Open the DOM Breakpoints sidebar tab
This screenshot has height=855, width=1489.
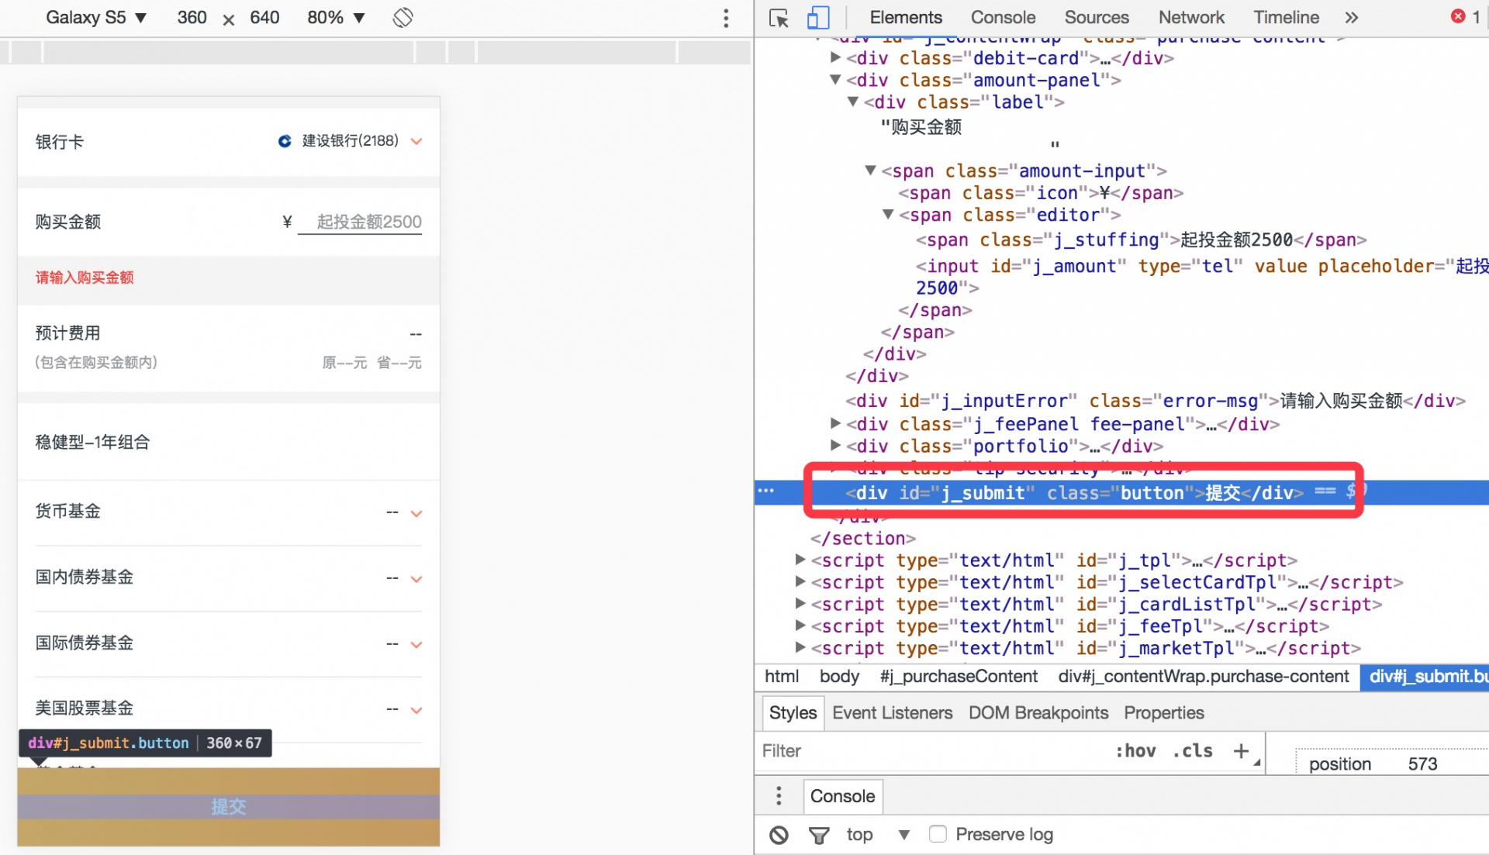pos(1038,713)
